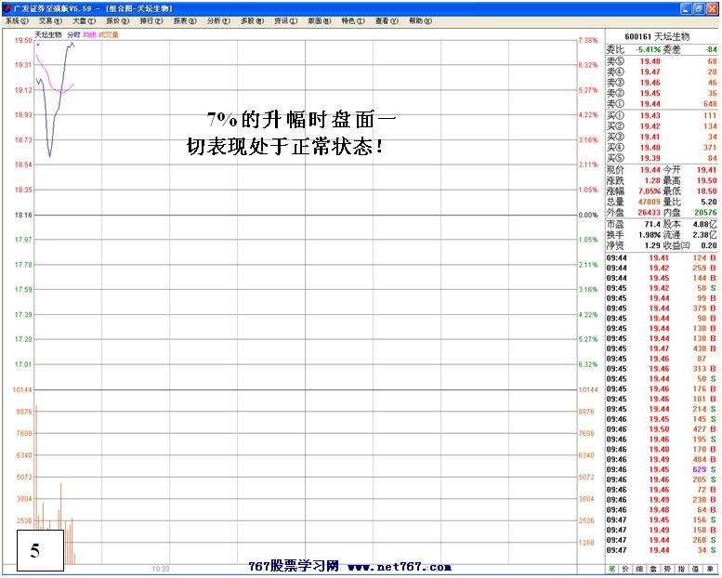The height and width of the screenshot is (578, 722).
Task: Select the 09:47 tick at 19.44 with 268 S
Action: tap(662, 540)
